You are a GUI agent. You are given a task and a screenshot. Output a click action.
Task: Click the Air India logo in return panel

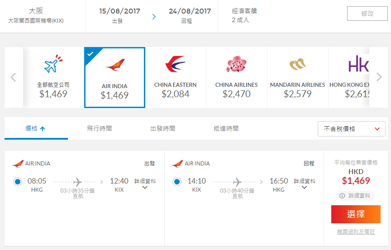pos(177,164)
